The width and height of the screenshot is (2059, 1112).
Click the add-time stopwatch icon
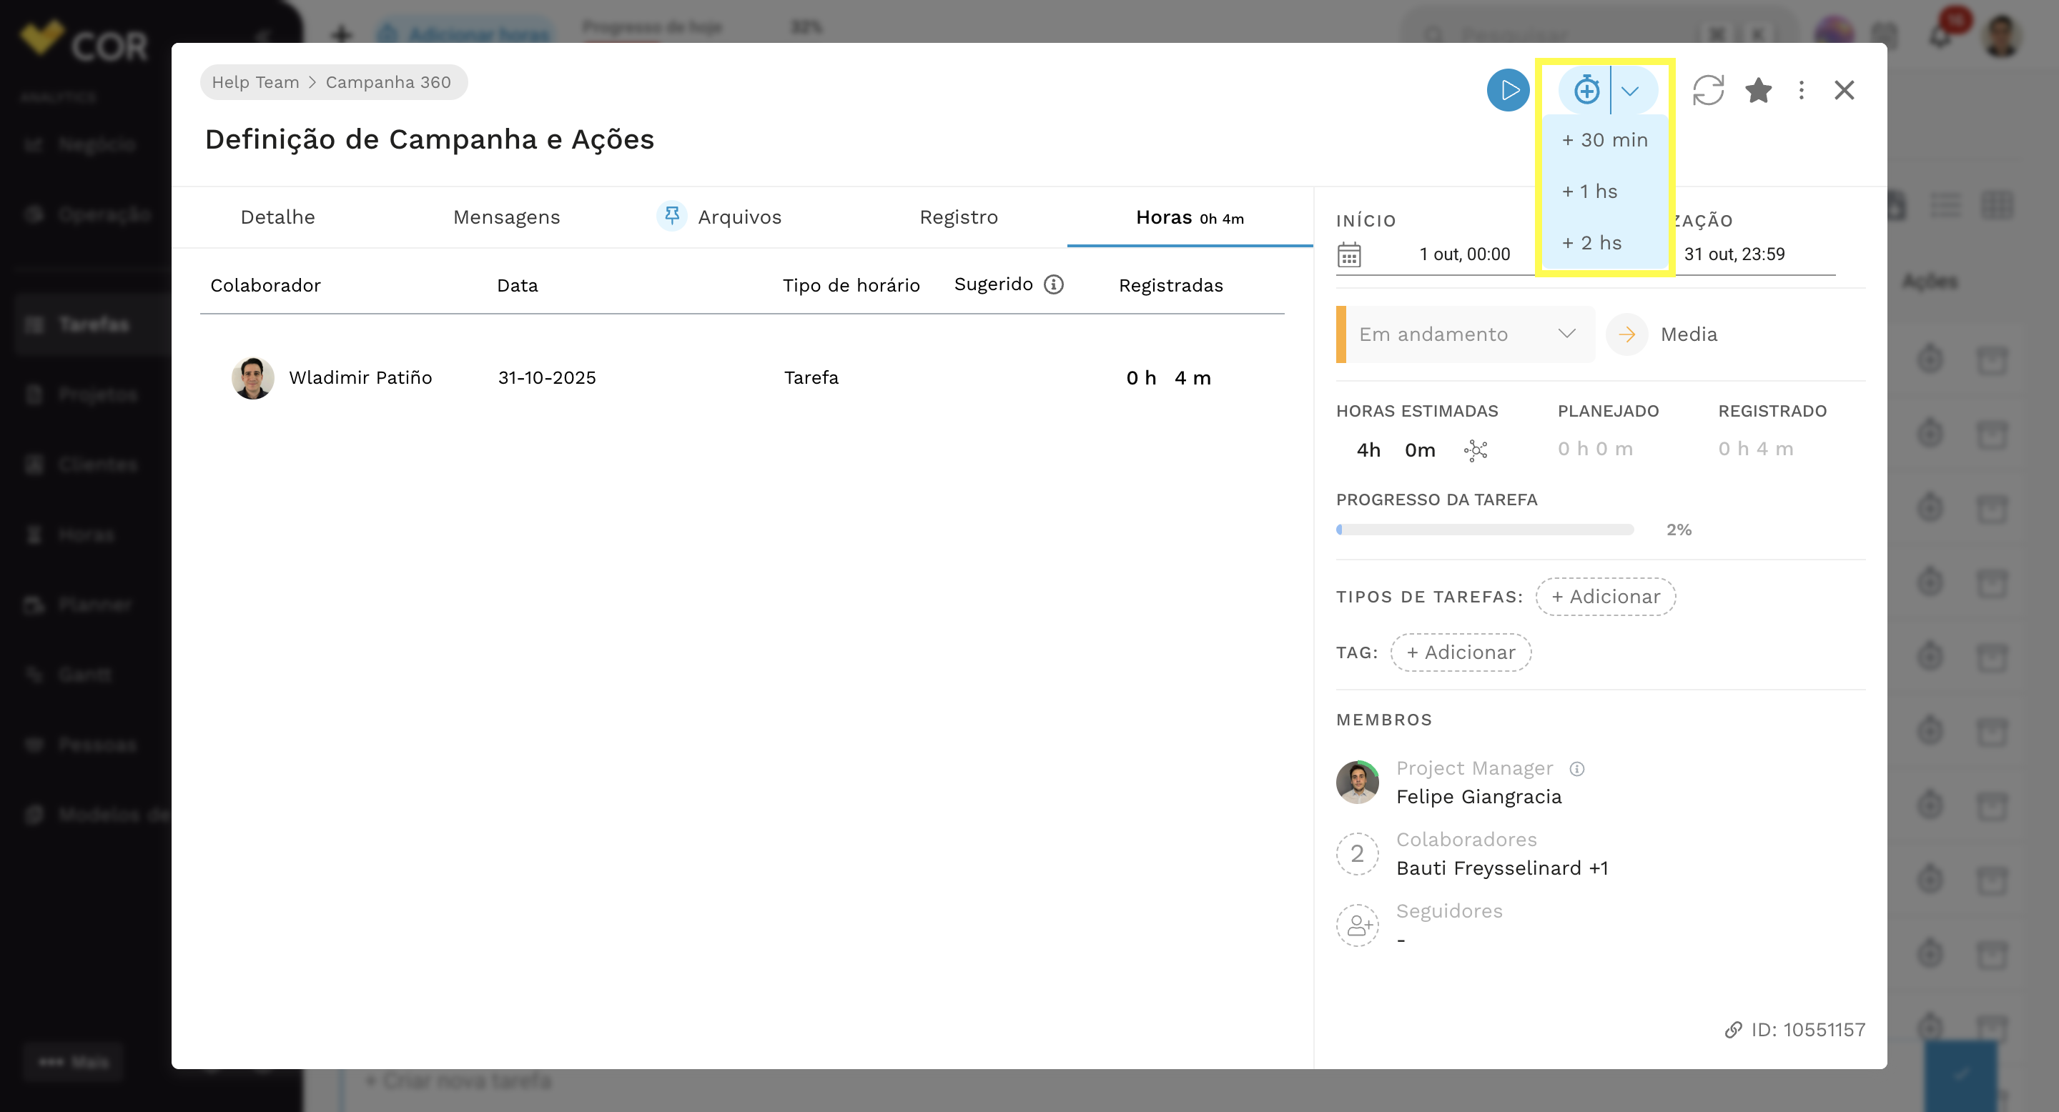point(1586,90)
